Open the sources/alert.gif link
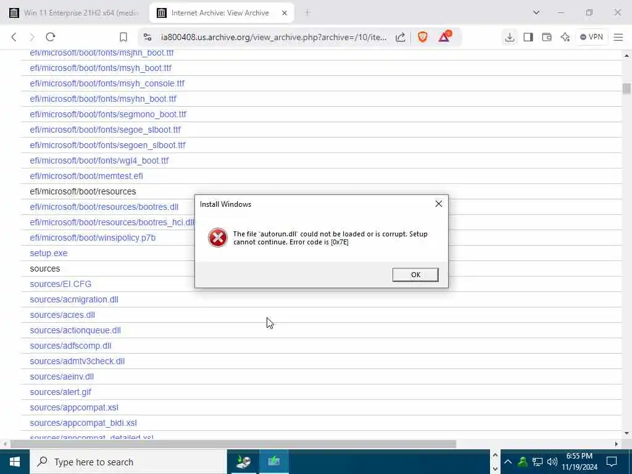This screenshot has width=632, height=474. pos(60,392)
